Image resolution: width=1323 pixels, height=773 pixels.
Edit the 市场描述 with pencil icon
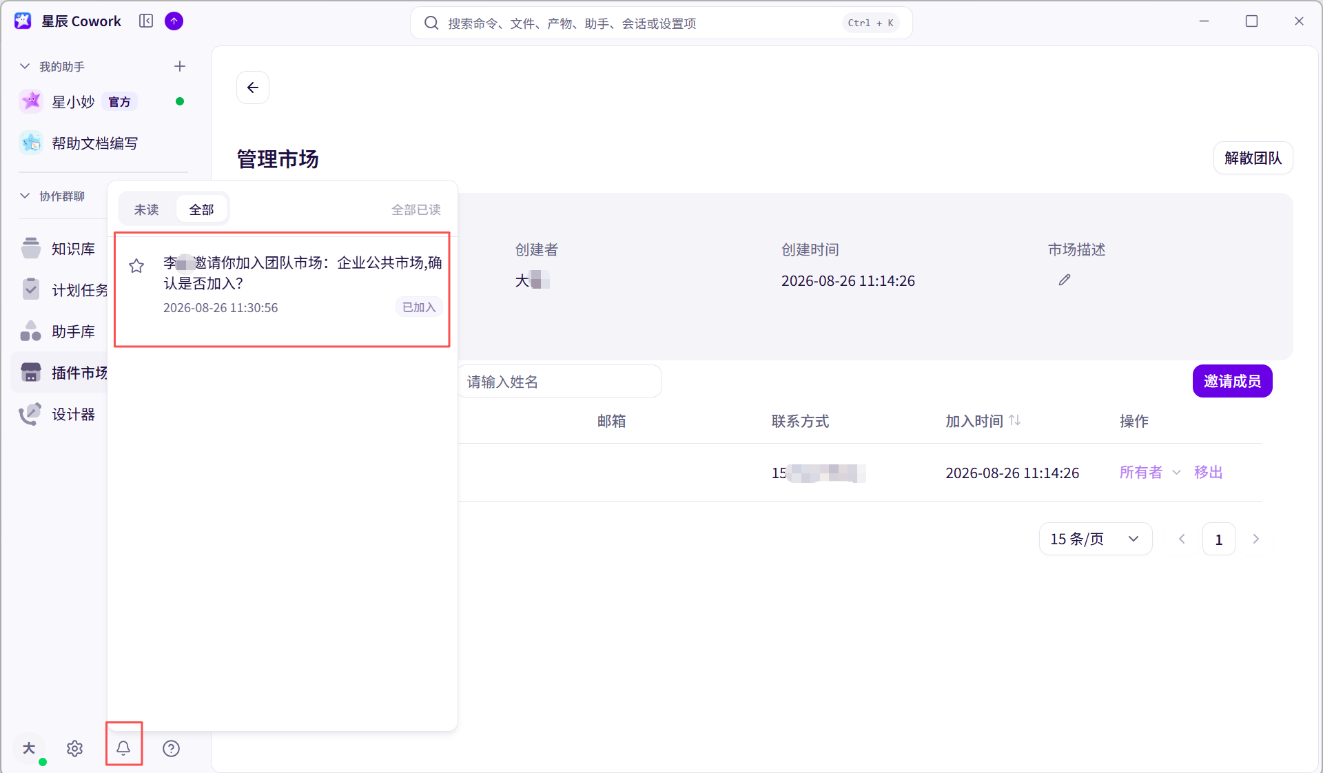pos(1065,280)
